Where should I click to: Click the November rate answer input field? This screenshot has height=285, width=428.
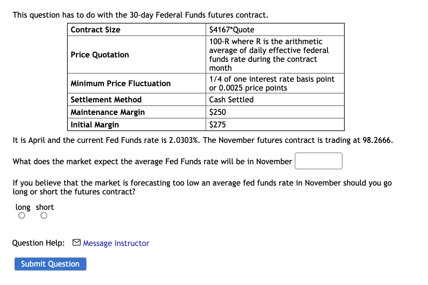318,161
